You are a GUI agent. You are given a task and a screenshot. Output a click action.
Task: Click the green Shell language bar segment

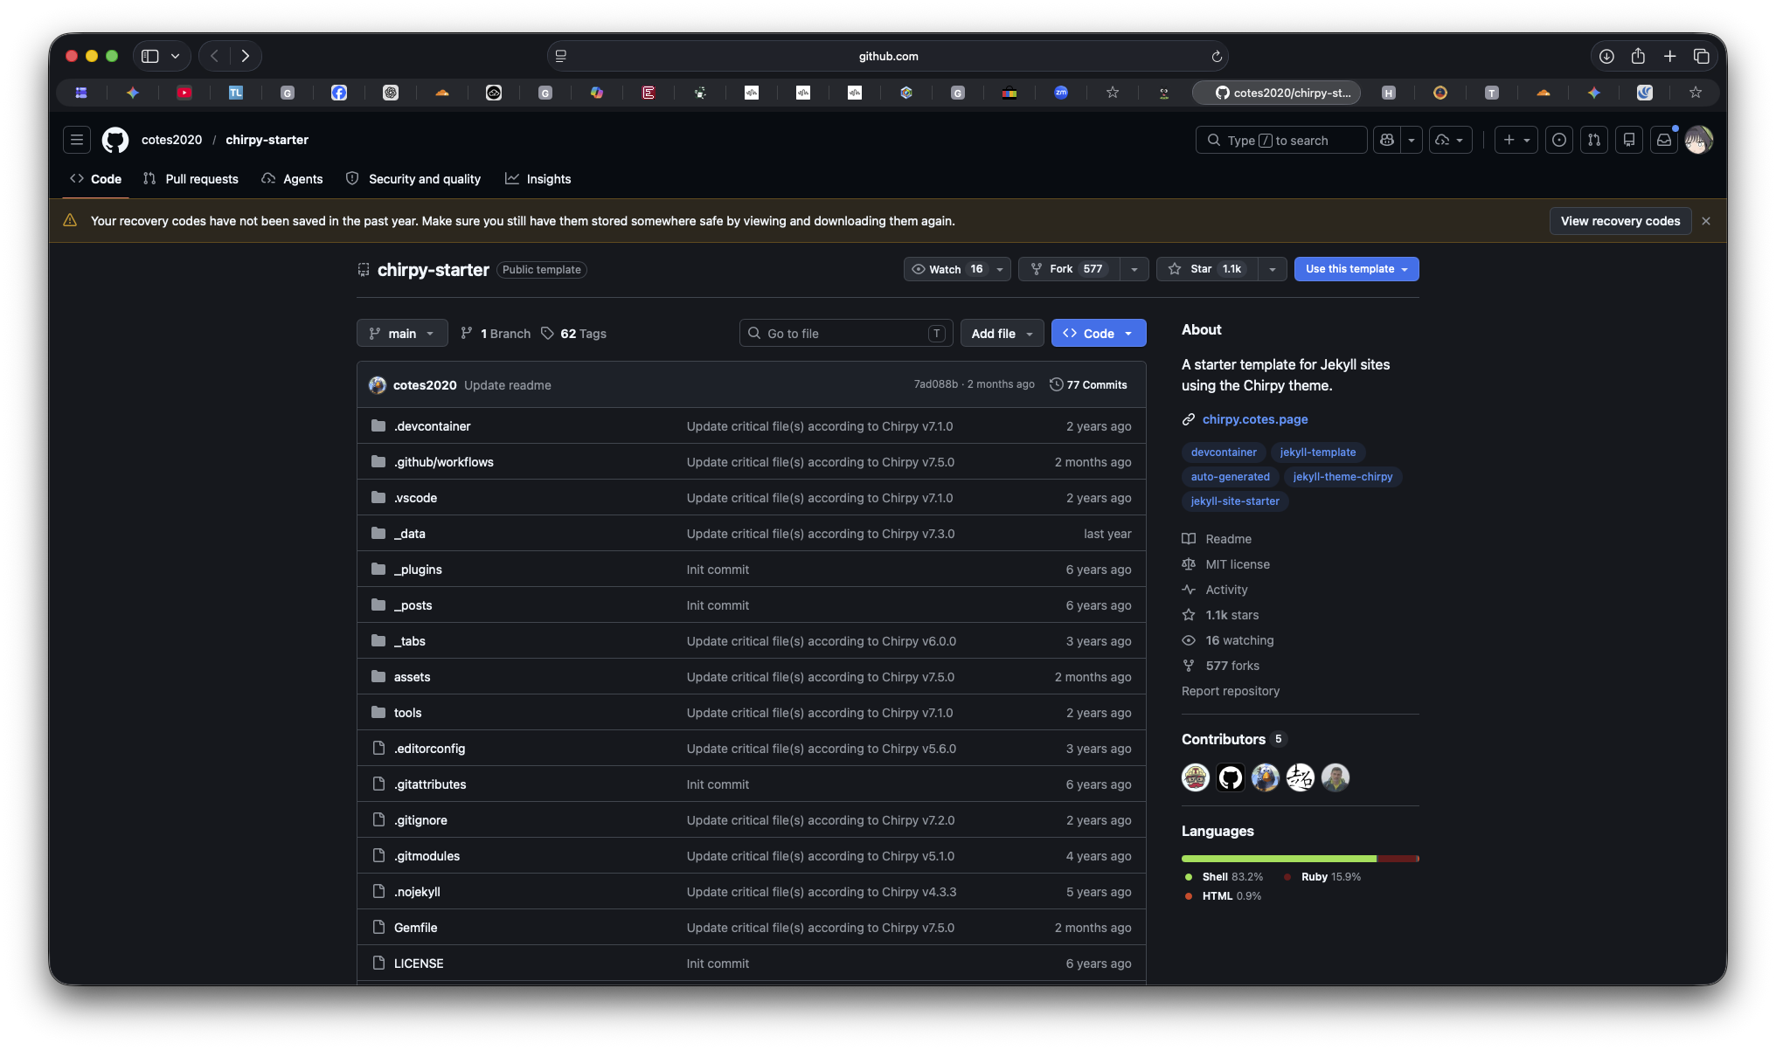click(1279, 859)
